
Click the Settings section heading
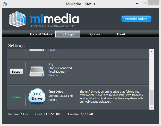click(x=16, y=46)
